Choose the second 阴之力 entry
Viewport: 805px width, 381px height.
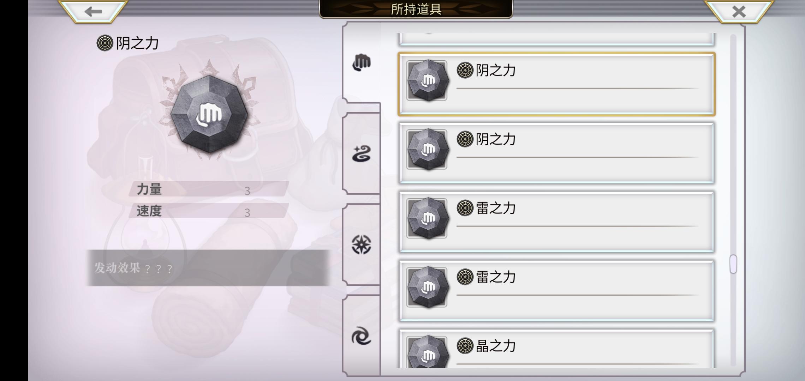[556, 153]
